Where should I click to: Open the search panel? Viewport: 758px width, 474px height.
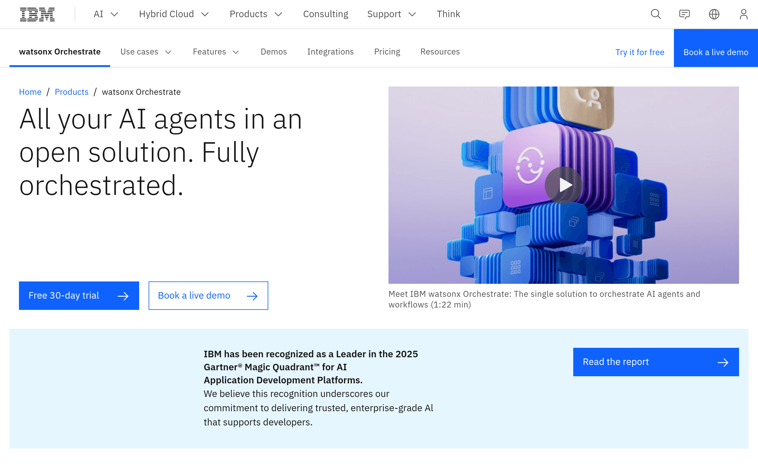point(656,14)
